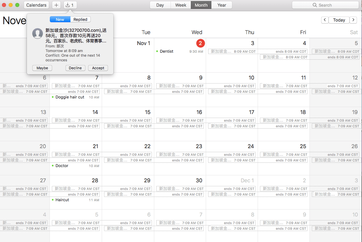Click Maybe on the invitation

point(42,68)
